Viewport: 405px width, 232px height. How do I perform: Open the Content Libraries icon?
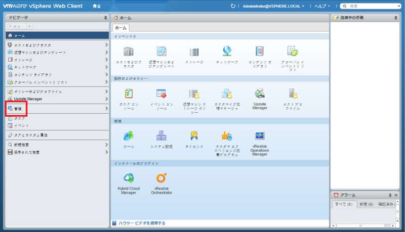(260, 51)
